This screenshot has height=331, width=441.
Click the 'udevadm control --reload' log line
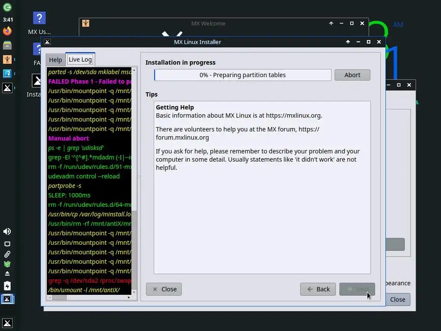tap(84, 176)
